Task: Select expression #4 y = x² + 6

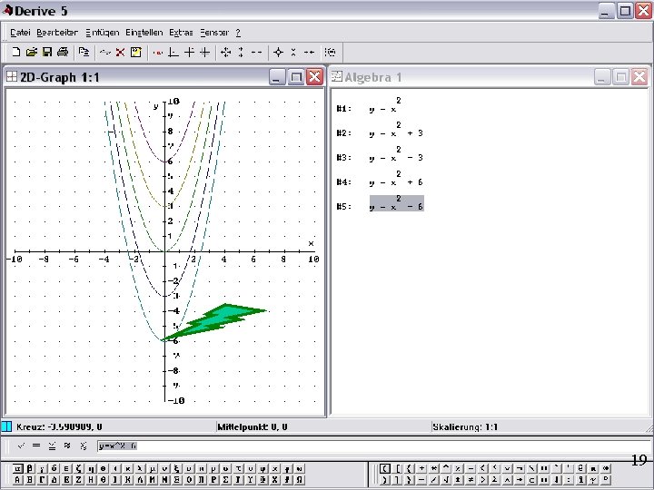Action: tap(396, 179)
